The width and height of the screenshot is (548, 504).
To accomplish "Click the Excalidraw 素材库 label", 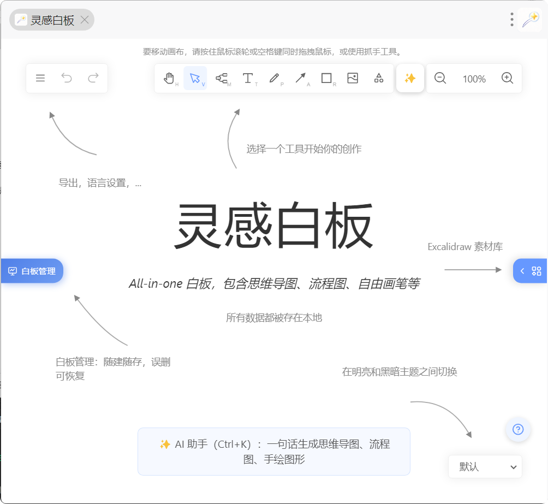I will (x=465, y=247).
